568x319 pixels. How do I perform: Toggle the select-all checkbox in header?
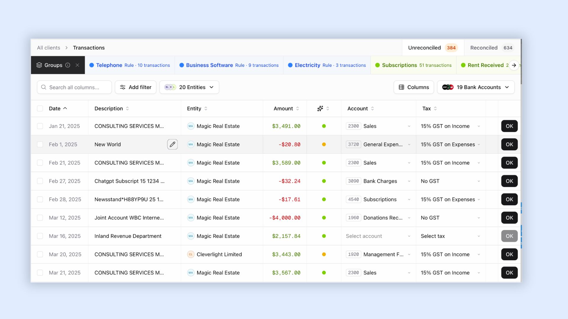[40, 108]
